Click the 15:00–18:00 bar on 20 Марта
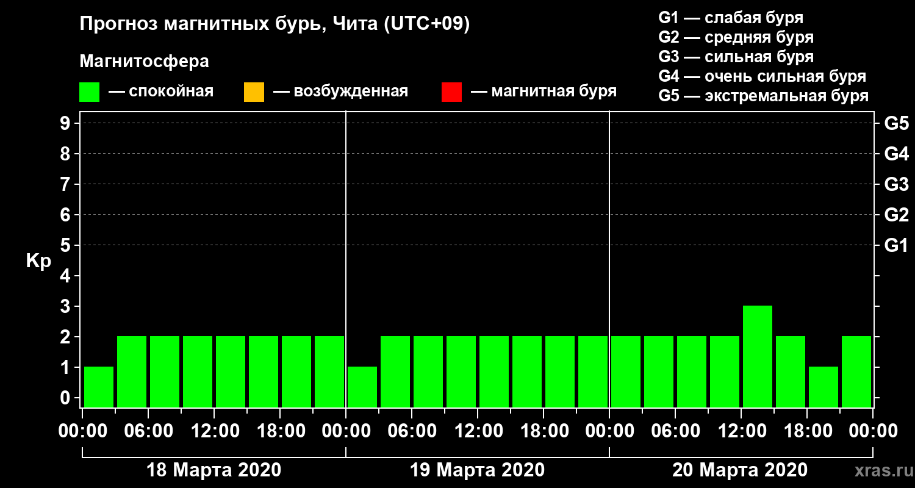The image size is (915, 488). [791, 371]
